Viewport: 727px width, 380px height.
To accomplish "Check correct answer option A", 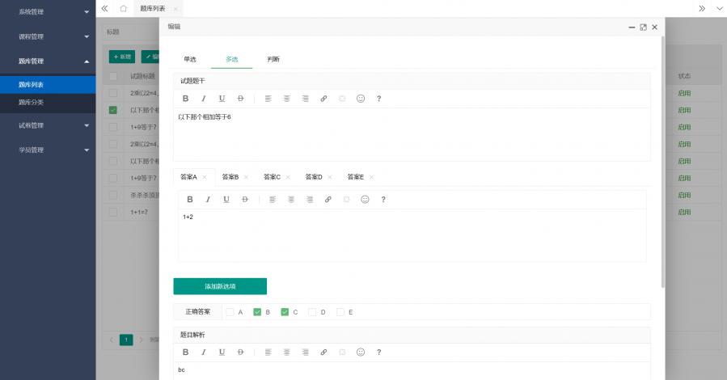I will tap(230, 311).
